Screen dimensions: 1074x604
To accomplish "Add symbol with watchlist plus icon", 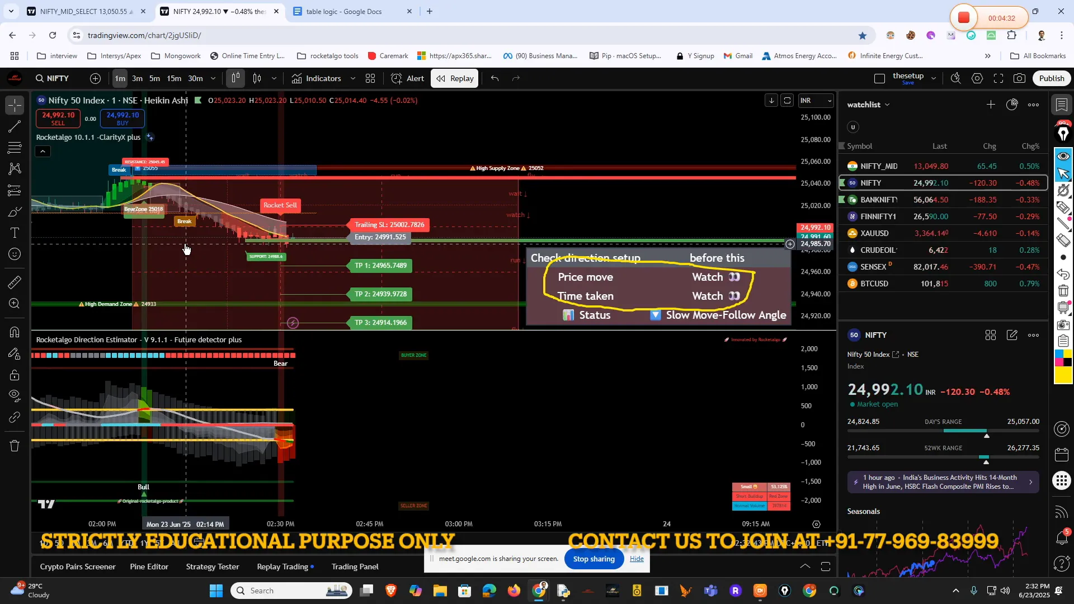I will [x=991, y=105].
